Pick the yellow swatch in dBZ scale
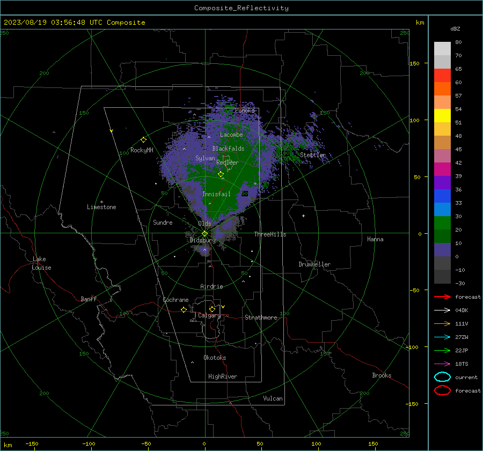 point(442,115)
